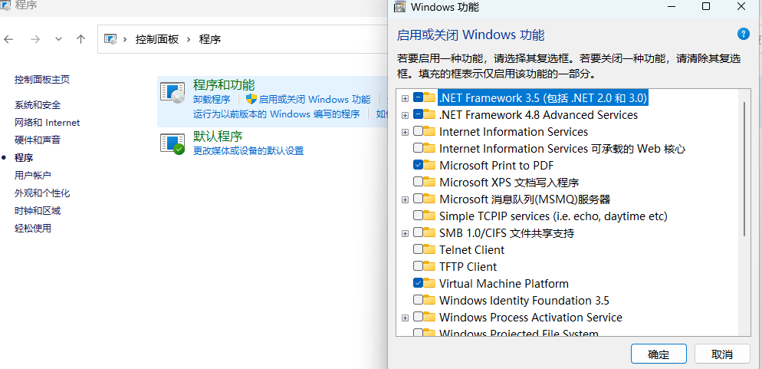Click the 卸载程序 link
Screen dimensions: 762x369
click(x=212, y=100)
